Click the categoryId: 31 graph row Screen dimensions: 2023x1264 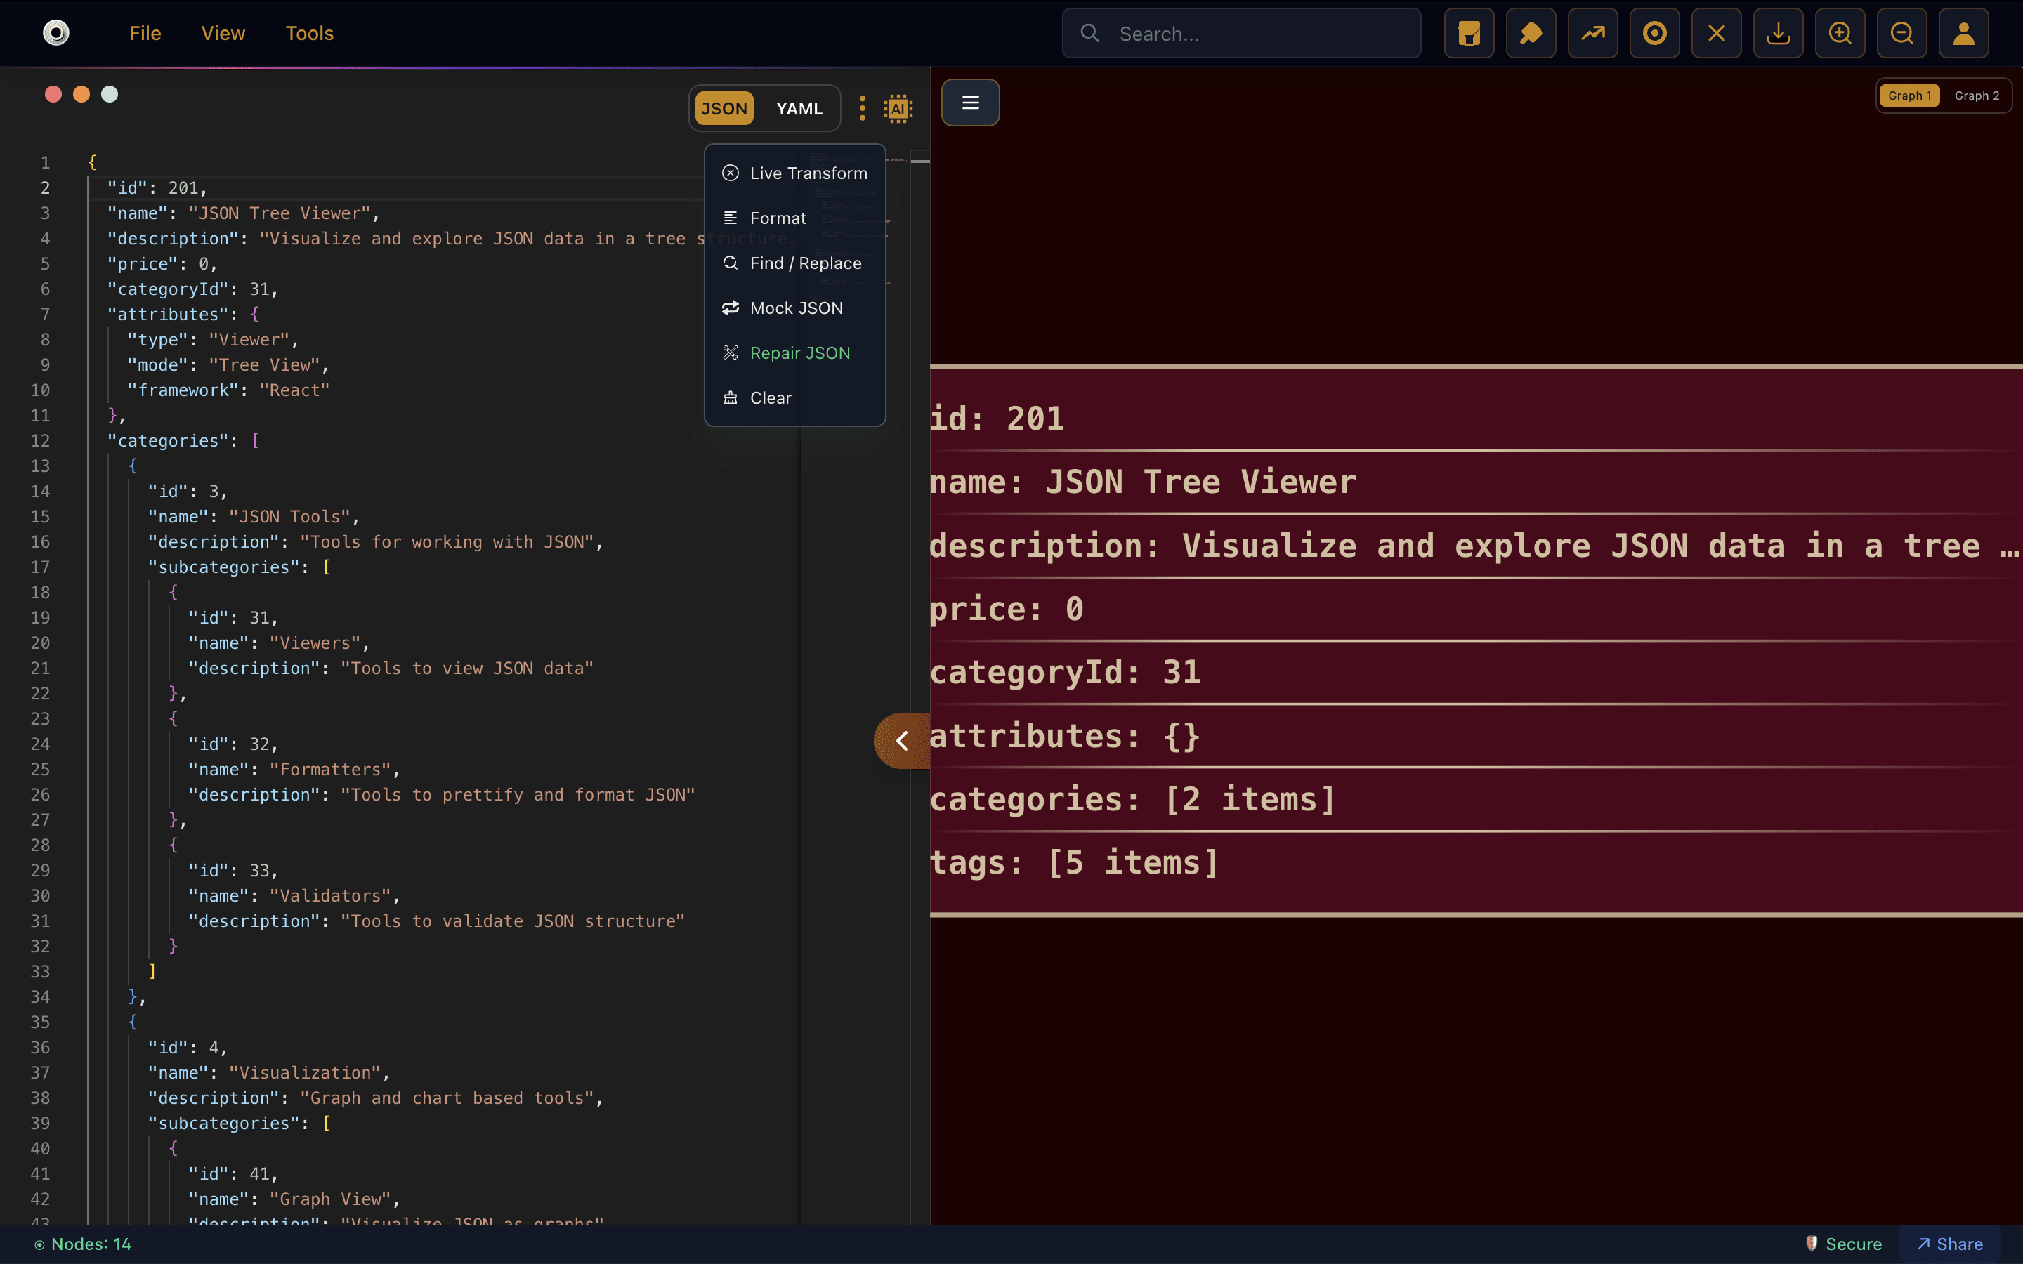pos(1477,672)
